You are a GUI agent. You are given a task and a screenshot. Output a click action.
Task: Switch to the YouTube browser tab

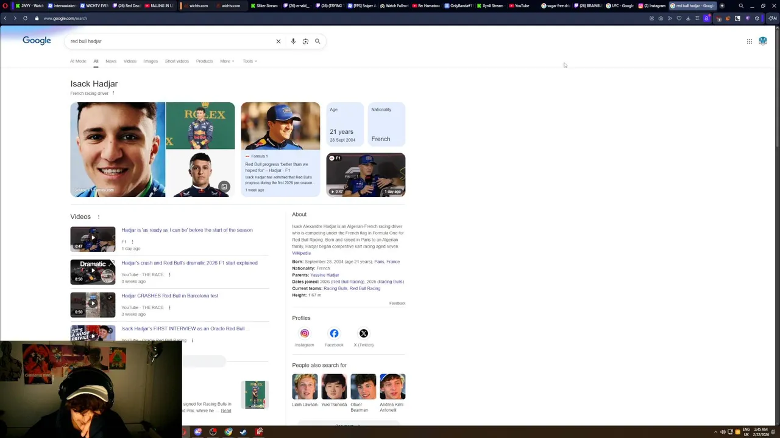(519, 5)
